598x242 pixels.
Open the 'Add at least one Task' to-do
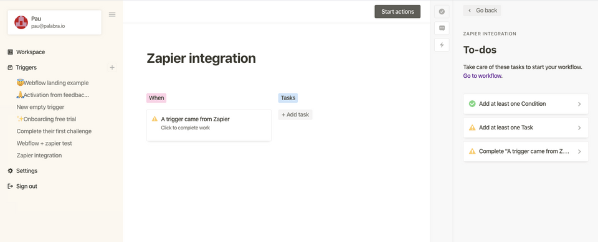click(526, 128)
